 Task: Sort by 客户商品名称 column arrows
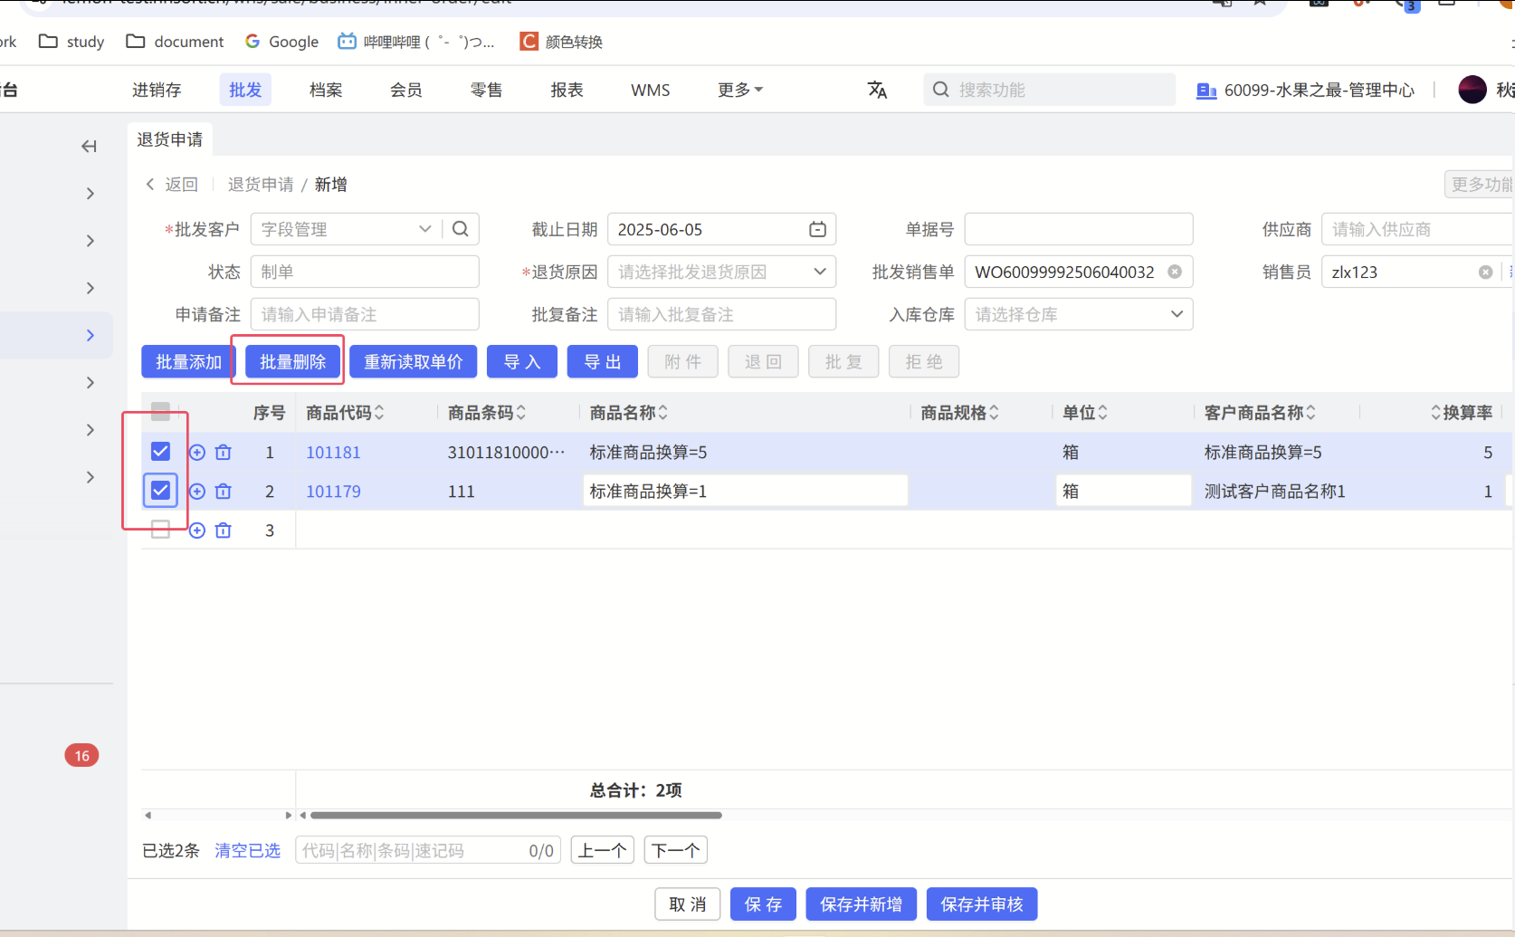[x=1310, y=413]
